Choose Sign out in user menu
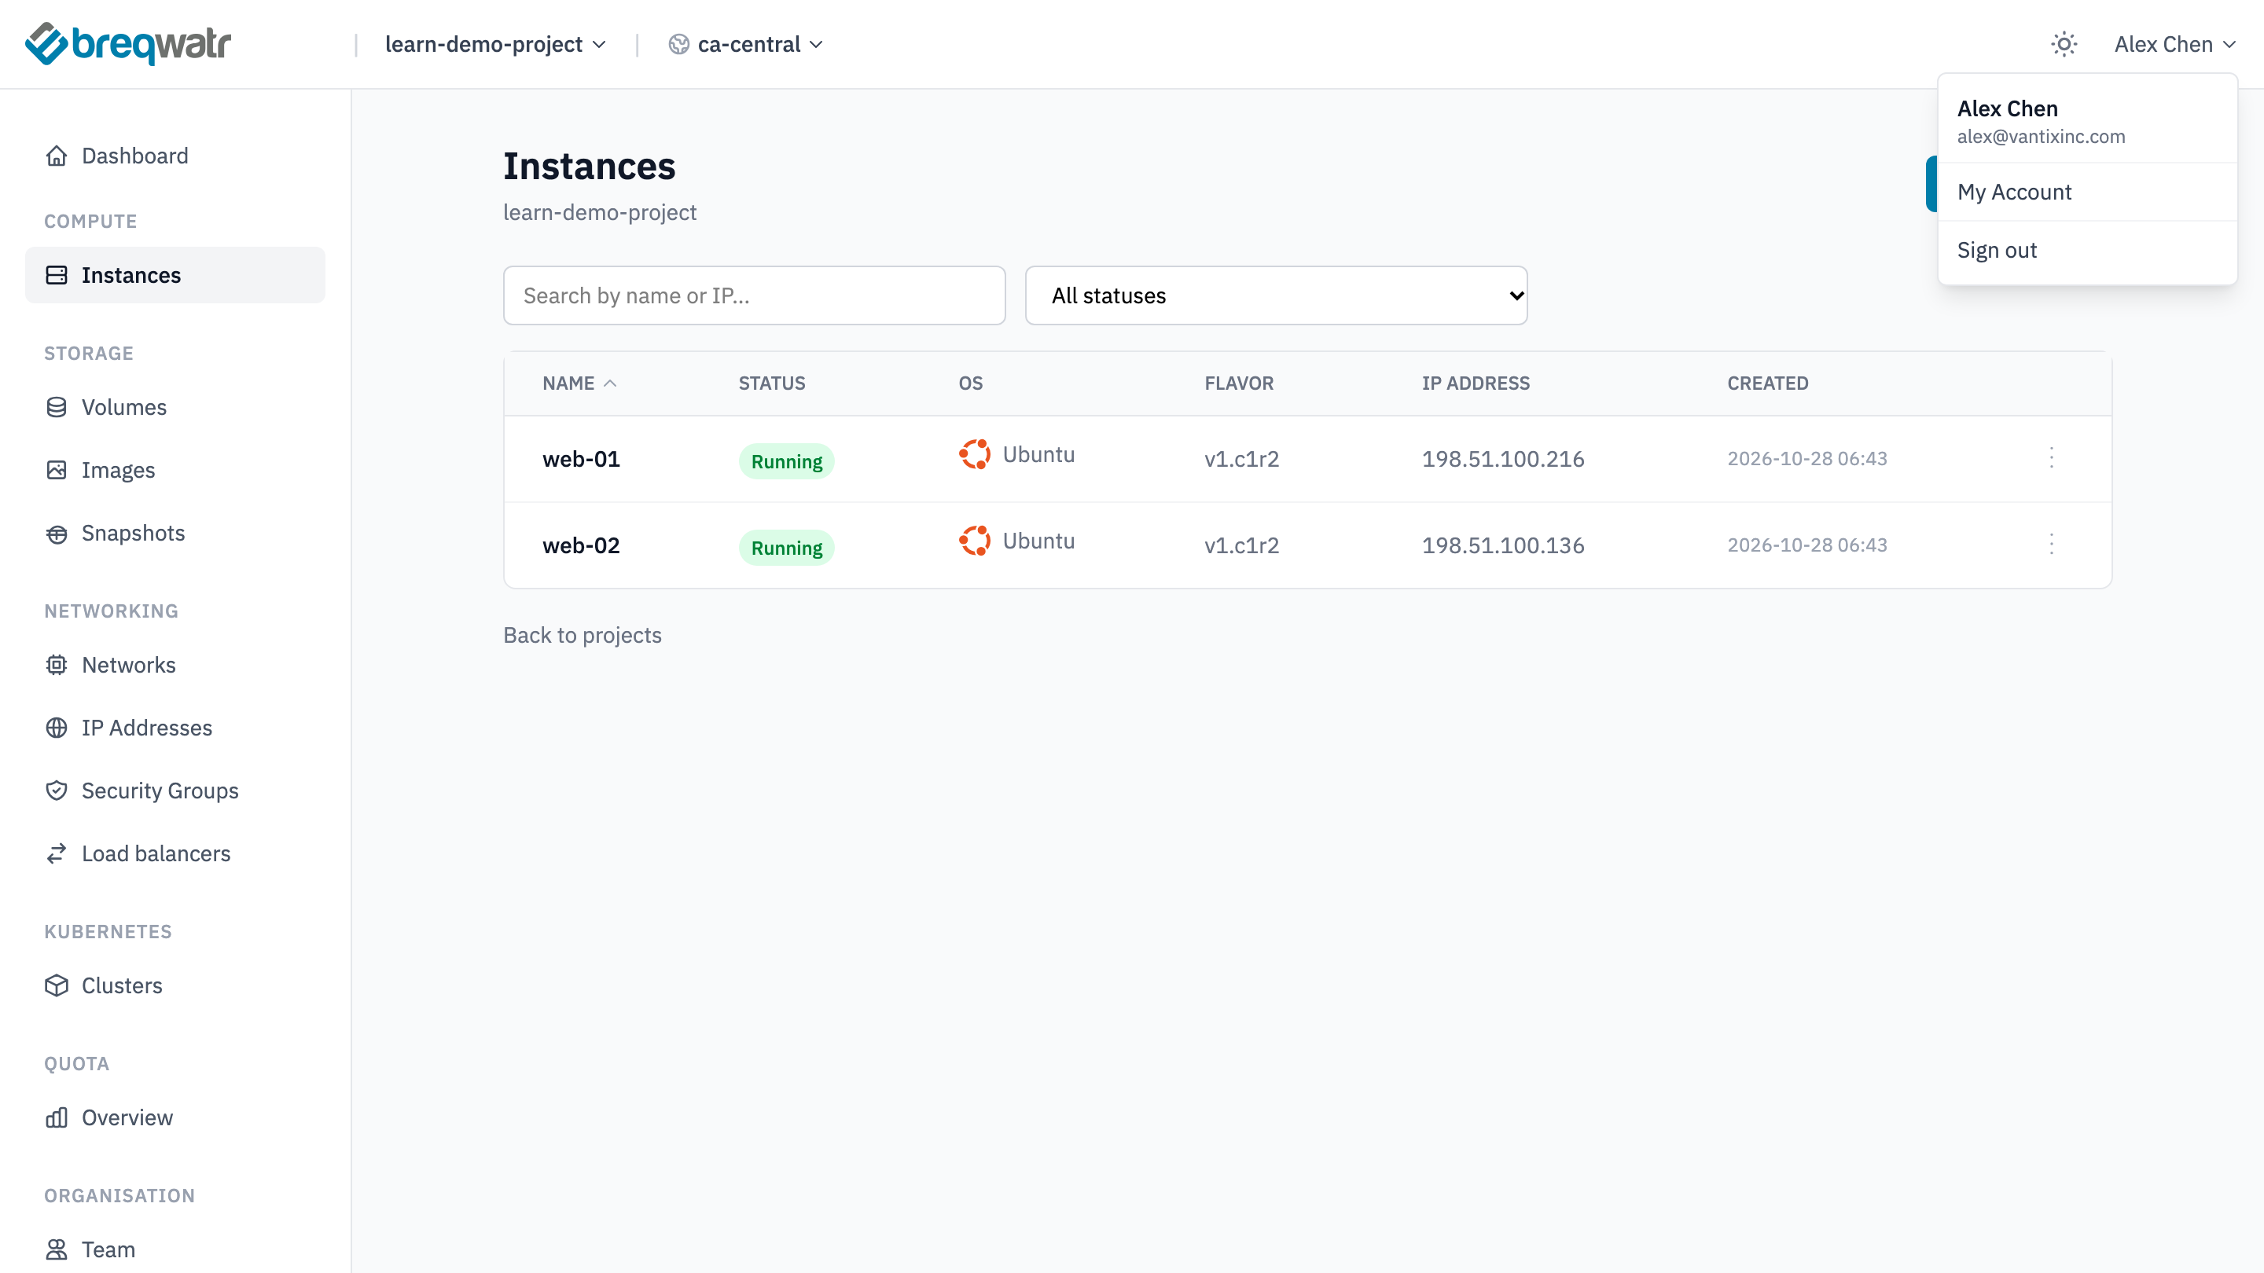The width and height of the screenshot is (2264, 1273). click(2087, 251)
